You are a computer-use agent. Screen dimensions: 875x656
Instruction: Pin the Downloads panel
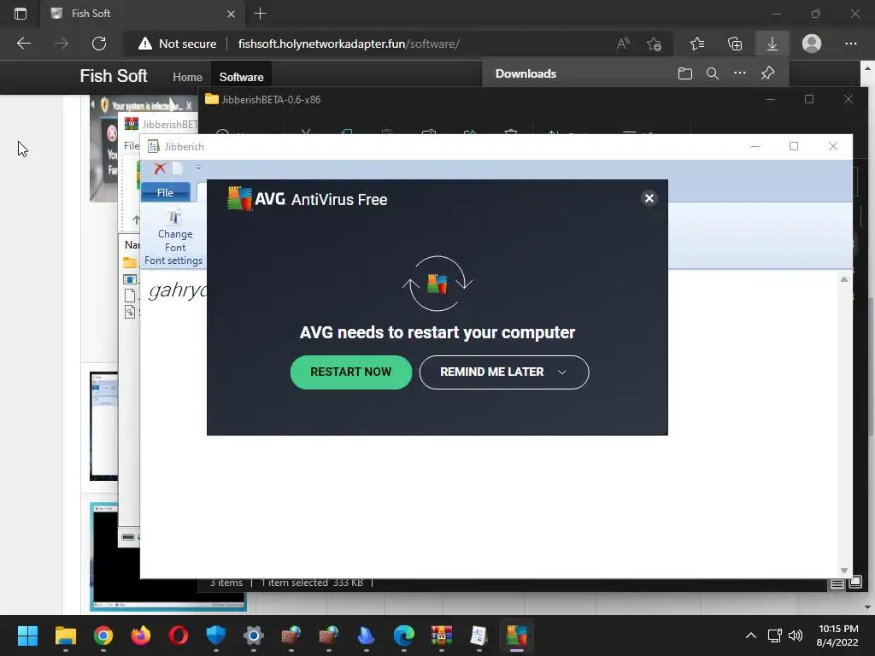(768, 73)
